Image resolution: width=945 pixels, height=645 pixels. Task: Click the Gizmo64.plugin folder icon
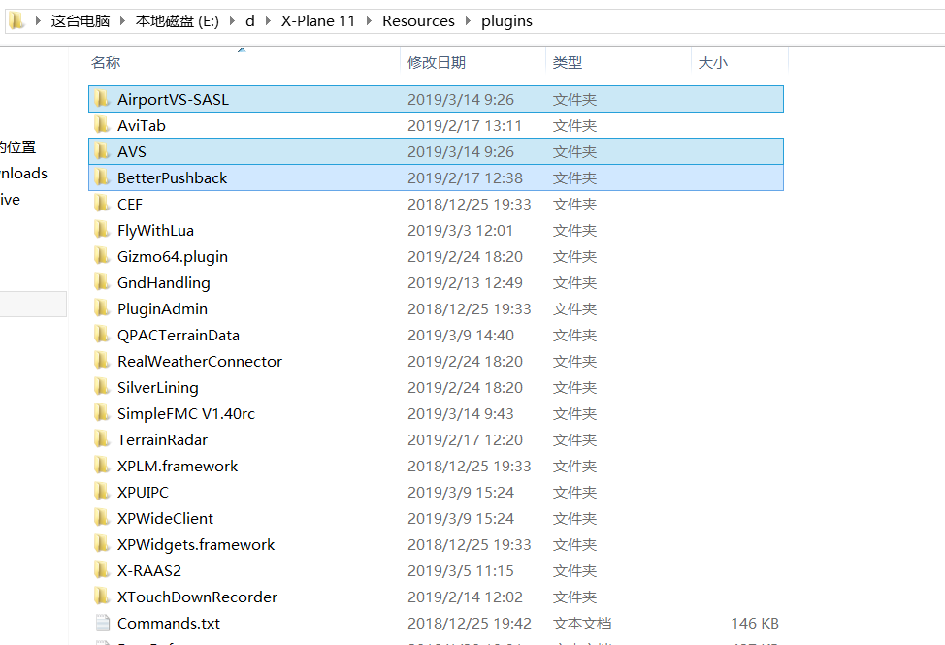(x=102, y=256)
